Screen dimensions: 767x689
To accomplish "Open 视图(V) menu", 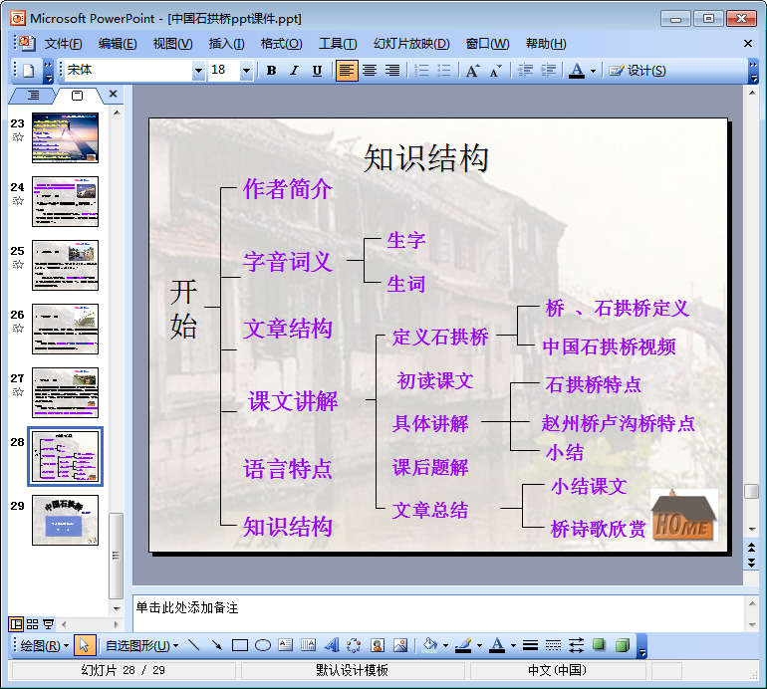I will coord(172,44).
